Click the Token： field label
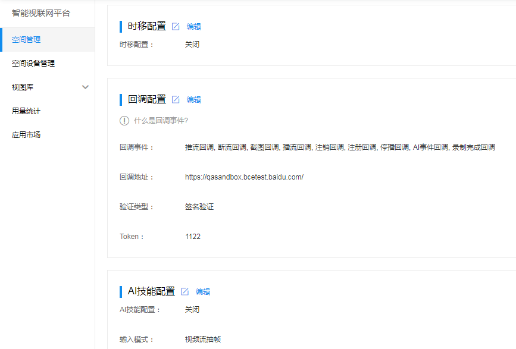 [x=132, y=237]
